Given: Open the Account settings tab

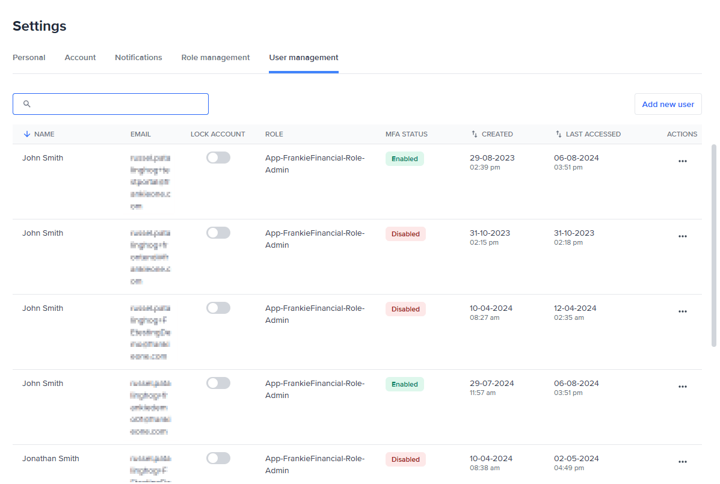Looking at the screenshot, I should click(x=80, y=57).
